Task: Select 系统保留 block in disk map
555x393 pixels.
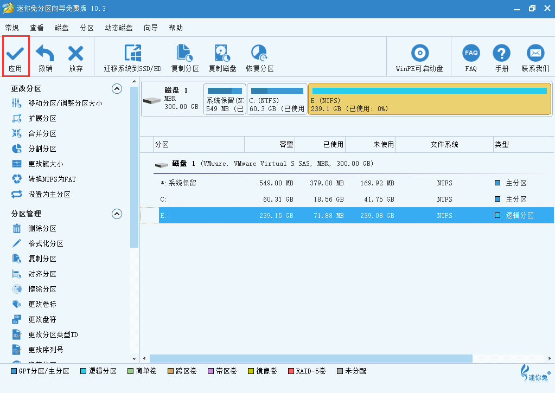Action: click(x=225, y=99)
